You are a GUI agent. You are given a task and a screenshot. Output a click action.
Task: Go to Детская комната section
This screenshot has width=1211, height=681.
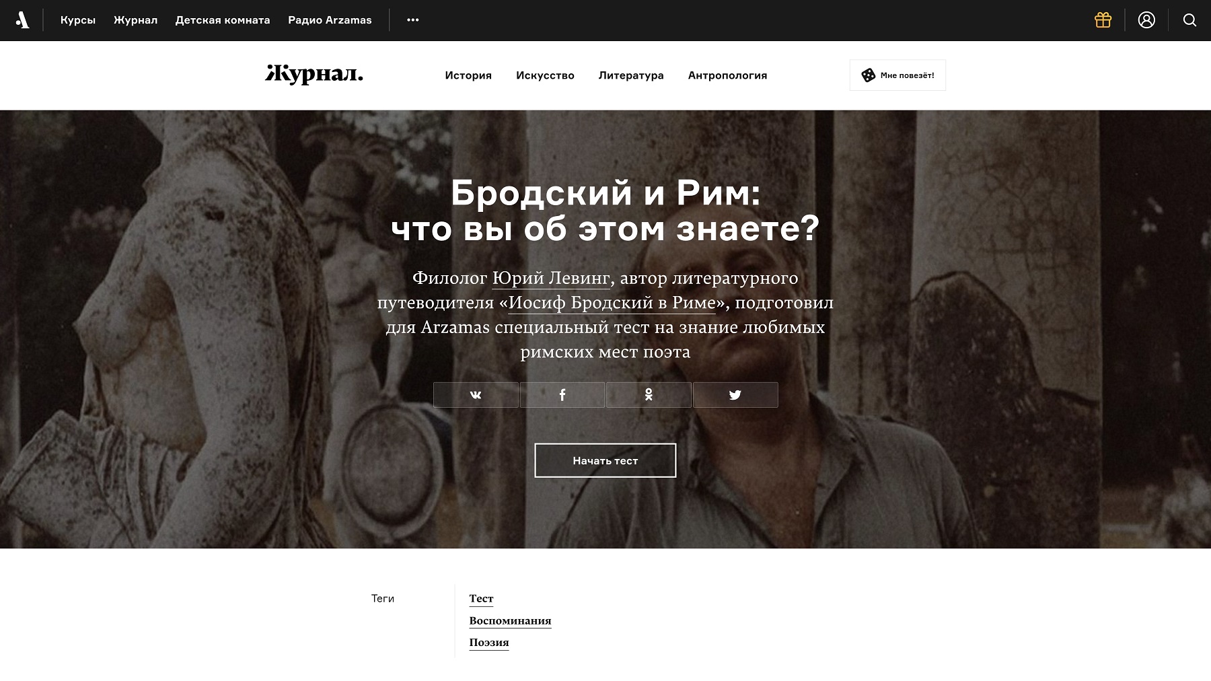223,20
